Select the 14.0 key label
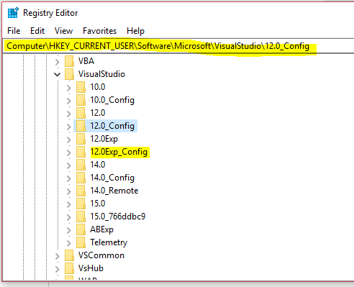The image size is (354, 287). point(98,165)
